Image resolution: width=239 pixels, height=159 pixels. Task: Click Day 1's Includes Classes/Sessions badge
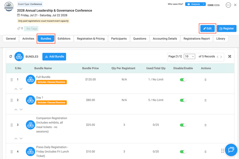(51, 103)
